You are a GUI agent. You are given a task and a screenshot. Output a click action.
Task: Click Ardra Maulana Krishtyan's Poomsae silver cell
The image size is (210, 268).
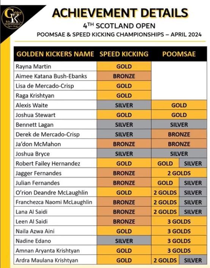(193, 260)
